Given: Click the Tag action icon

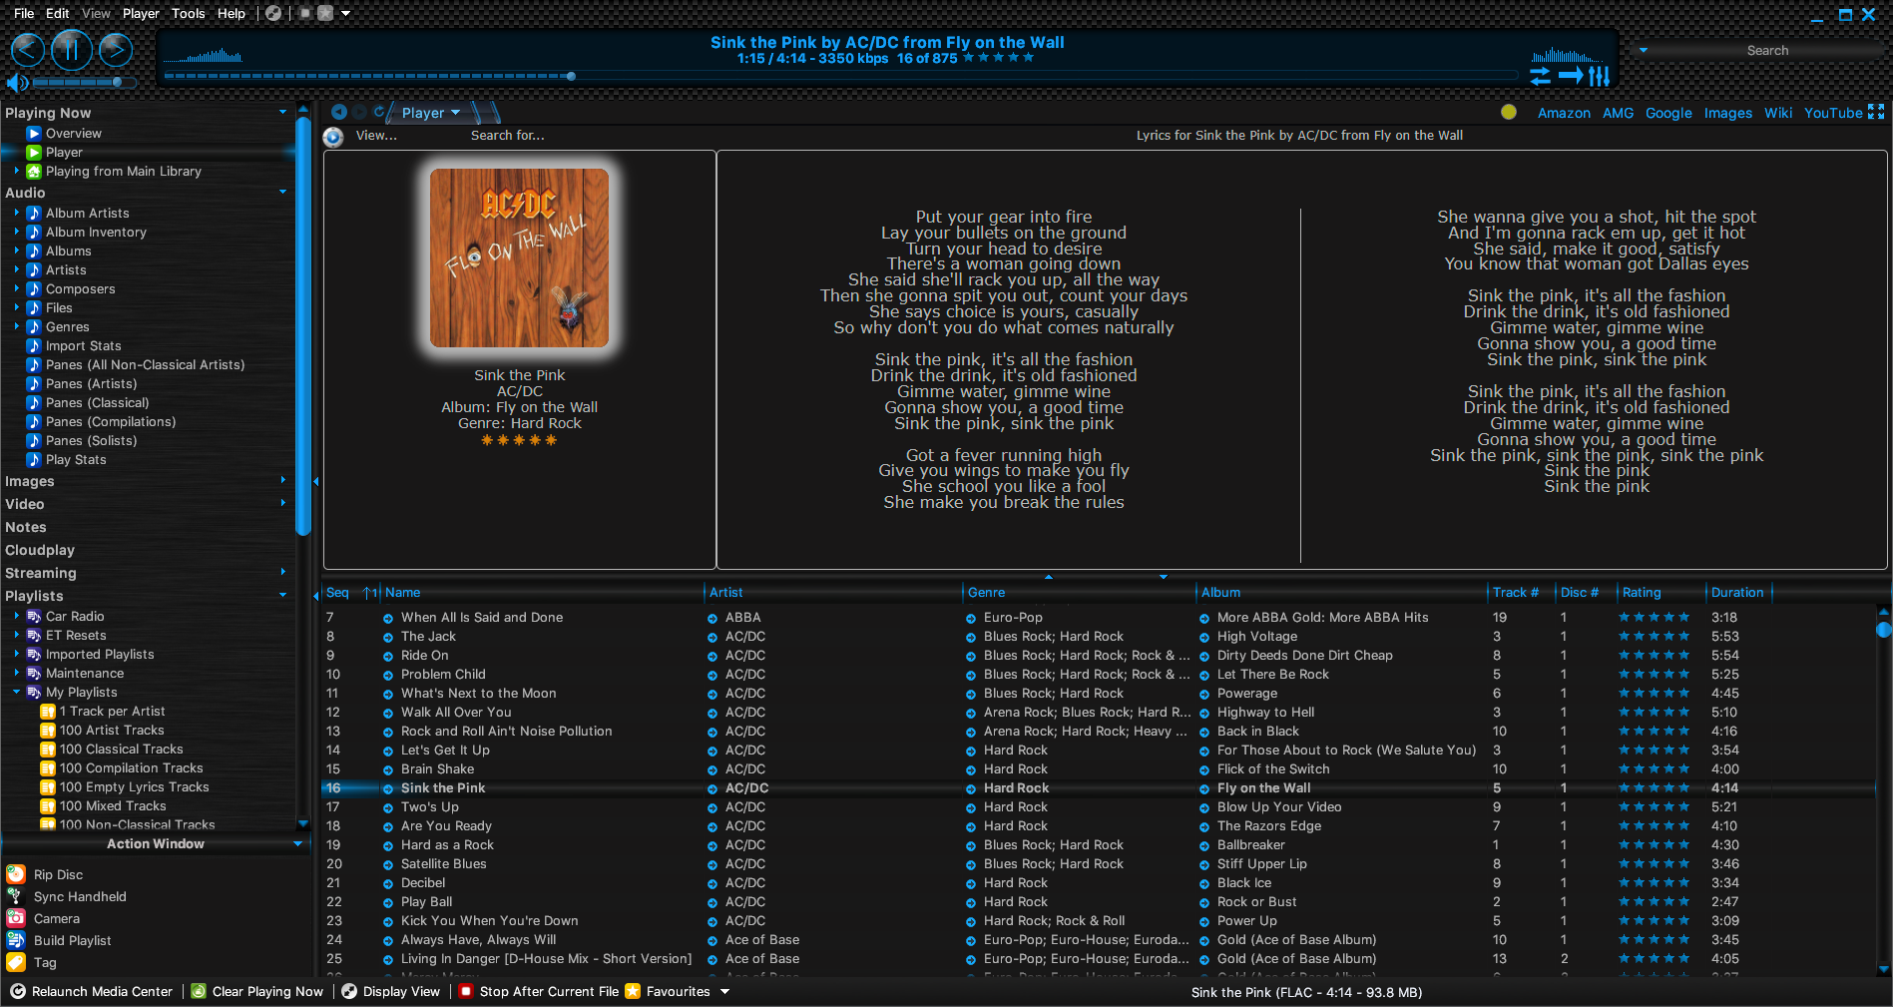Looking at the screenshot, I should coord(16,962).
